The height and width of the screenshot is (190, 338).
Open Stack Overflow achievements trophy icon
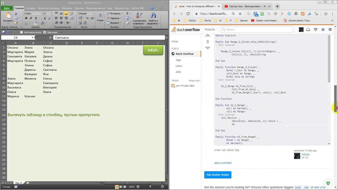click(x=316, y=30)
